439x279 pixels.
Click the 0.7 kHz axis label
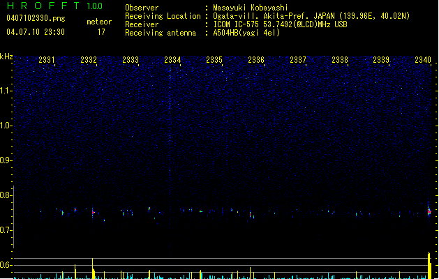6,230
